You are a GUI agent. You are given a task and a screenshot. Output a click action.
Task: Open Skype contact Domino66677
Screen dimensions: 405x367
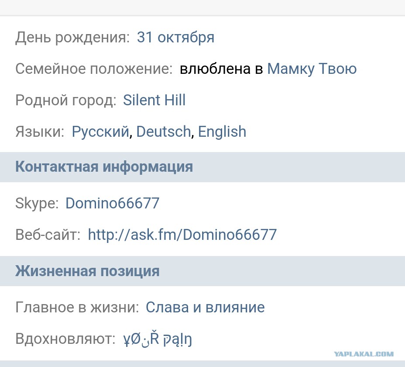[112, 203]
